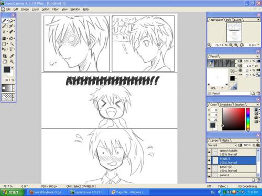Pick the Eyedropper tool in the toolbox

(12, 56)
